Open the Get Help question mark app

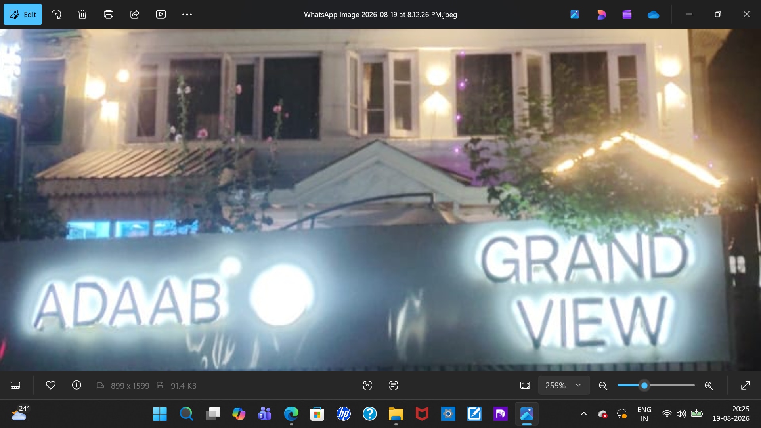[370, 414]
